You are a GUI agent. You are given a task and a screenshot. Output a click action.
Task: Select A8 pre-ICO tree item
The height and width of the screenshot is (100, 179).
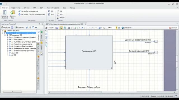(x=15, y=53)
